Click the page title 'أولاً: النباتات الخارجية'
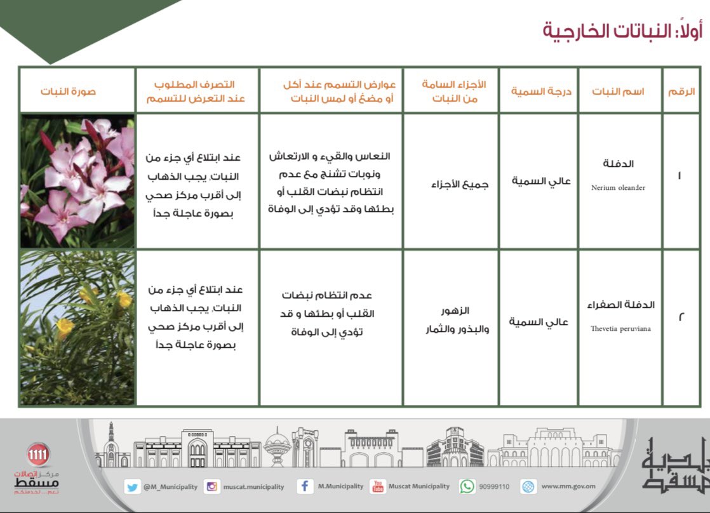 [622, 30]
